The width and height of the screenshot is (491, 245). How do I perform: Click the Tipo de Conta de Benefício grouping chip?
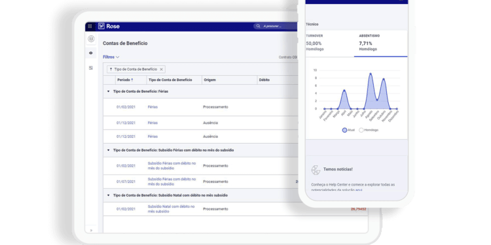click(136, 69)
